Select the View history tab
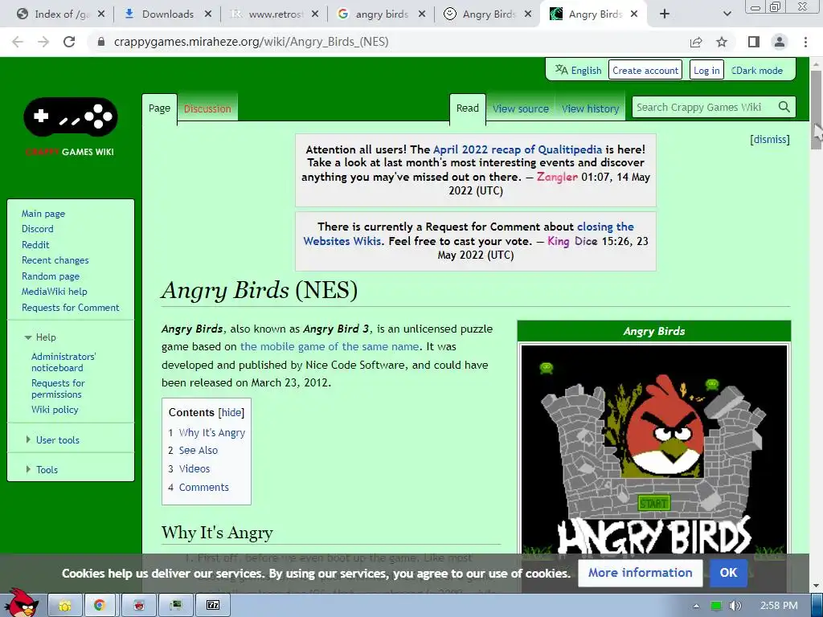This screenshot has height=617, width=823. pos(591,108)
